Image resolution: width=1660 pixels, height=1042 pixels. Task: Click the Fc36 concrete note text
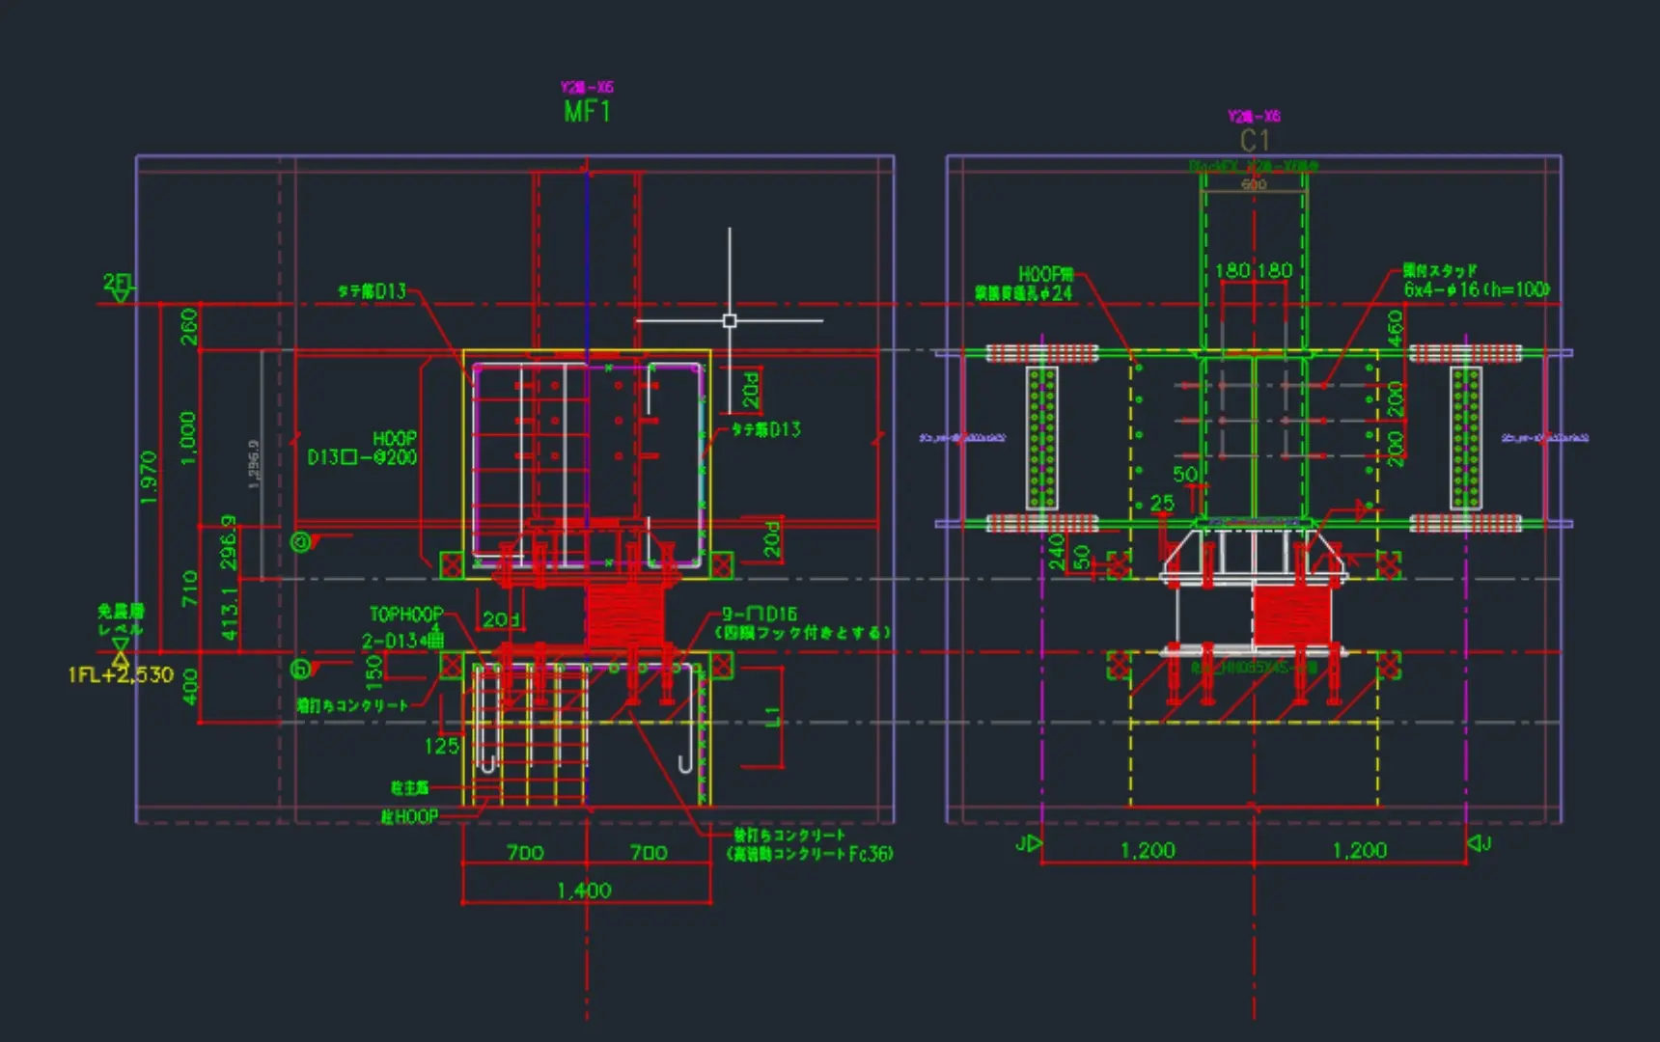810,854
